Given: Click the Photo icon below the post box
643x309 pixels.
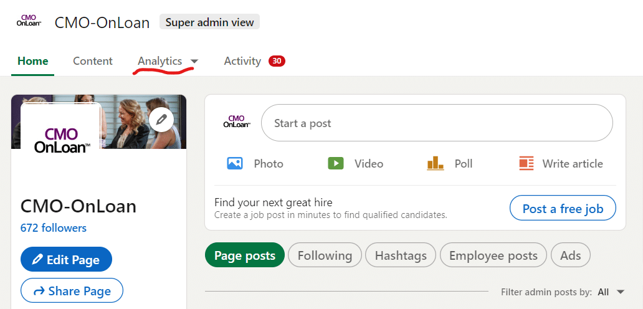Looking at the screenshot, I should tap(235, 163).
